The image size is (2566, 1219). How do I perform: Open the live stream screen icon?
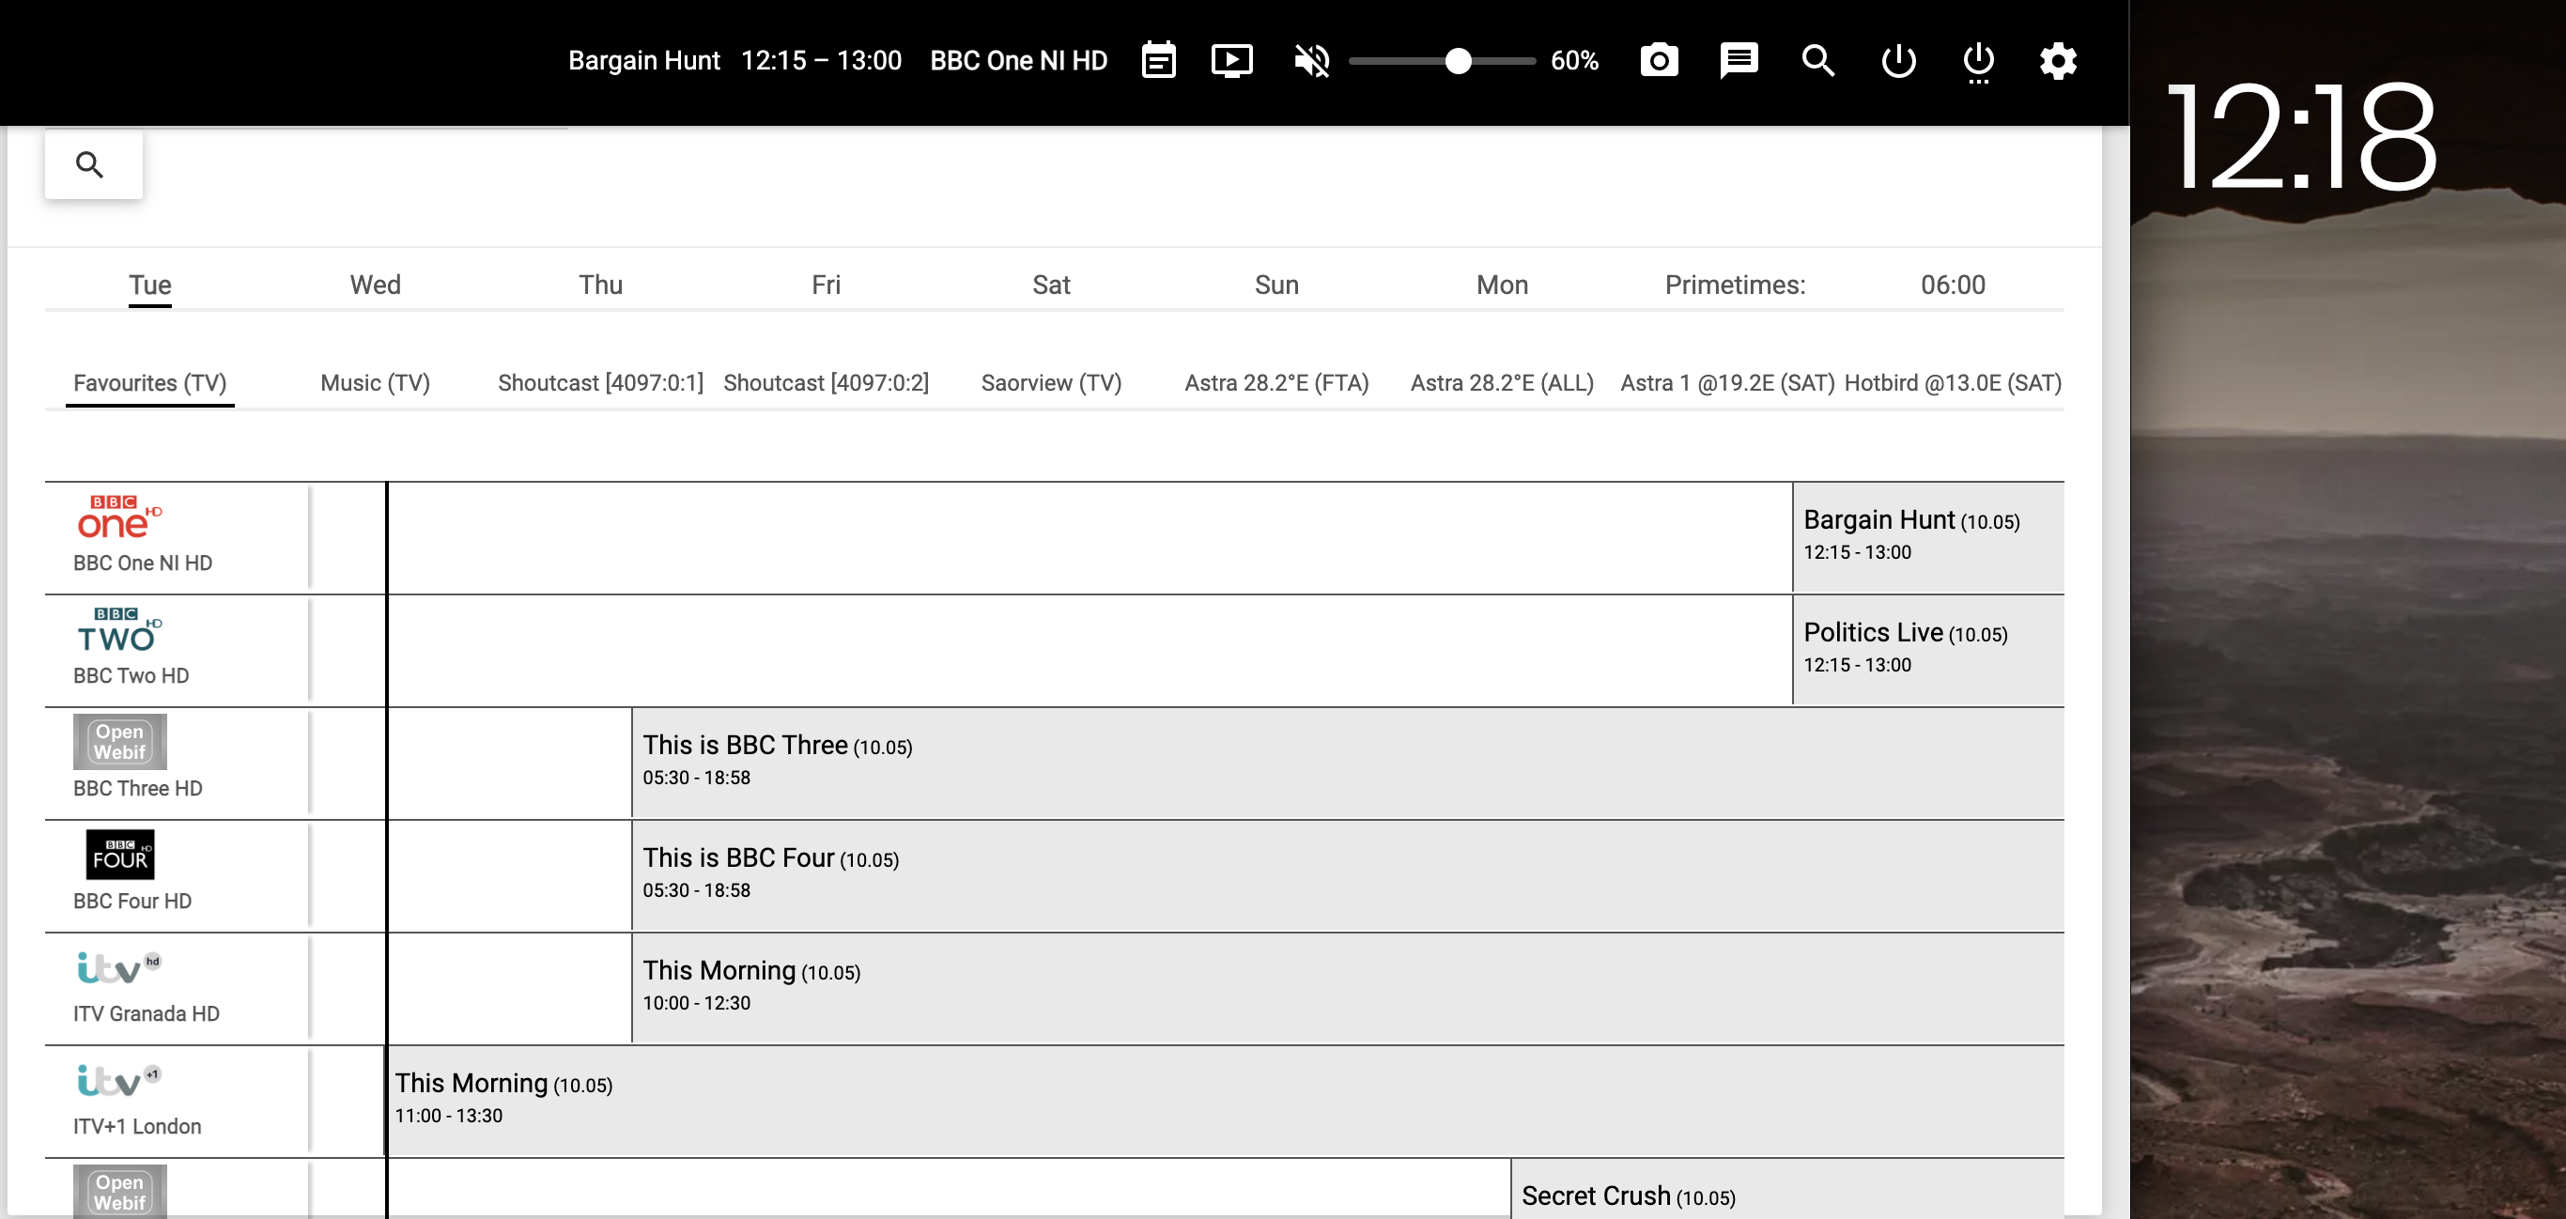pyautogui.click(x=1232, y=60)
